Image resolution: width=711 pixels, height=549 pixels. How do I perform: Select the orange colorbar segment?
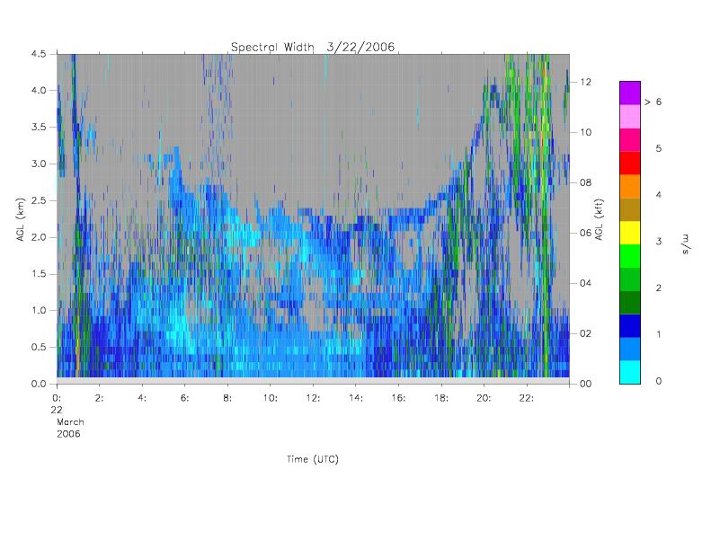(630, 186)
